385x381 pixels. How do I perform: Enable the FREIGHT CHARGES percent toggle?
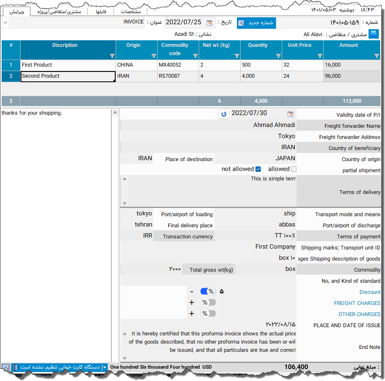tap(209, 302)
